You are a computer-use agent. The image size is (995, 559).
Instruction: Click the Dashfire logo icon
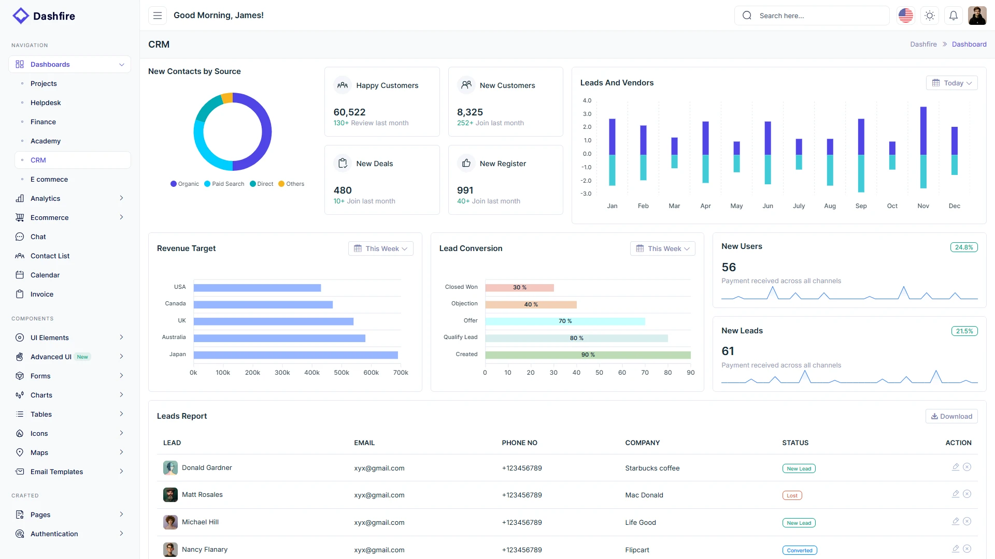coord(21,16)
